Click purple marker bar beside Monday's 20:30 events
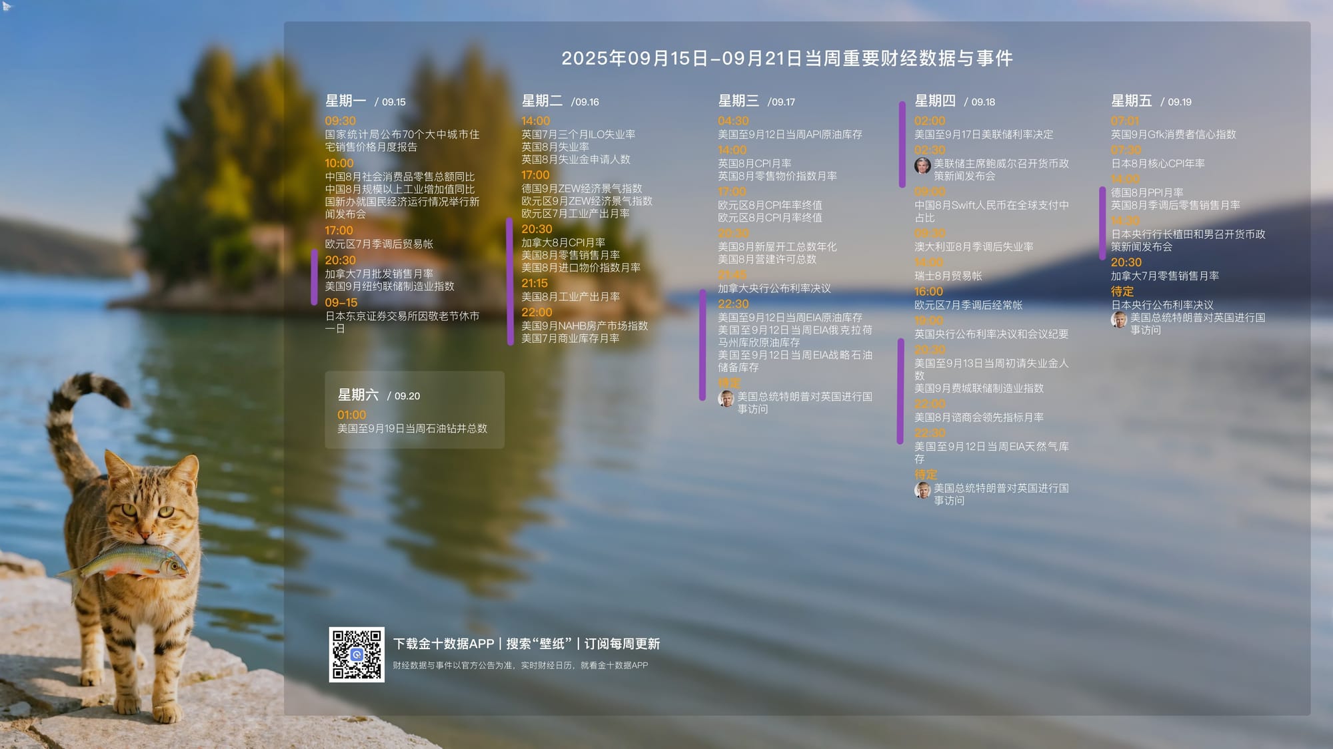Image resolution: width=1333 pixels, height=749 pixels. pyautogui.click(x=314, y=277)
